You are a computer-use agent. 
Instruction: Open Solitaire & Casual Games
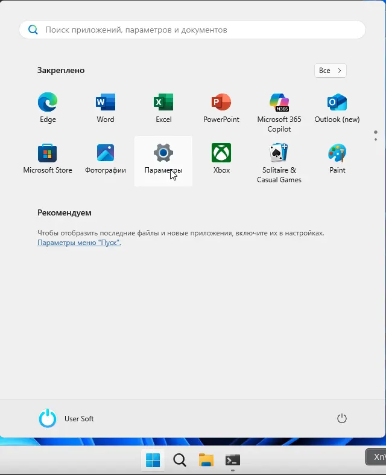pos(279,163)
